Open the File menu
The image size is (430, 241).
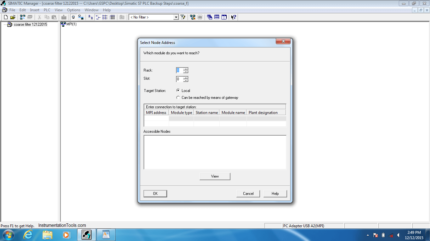12,10
